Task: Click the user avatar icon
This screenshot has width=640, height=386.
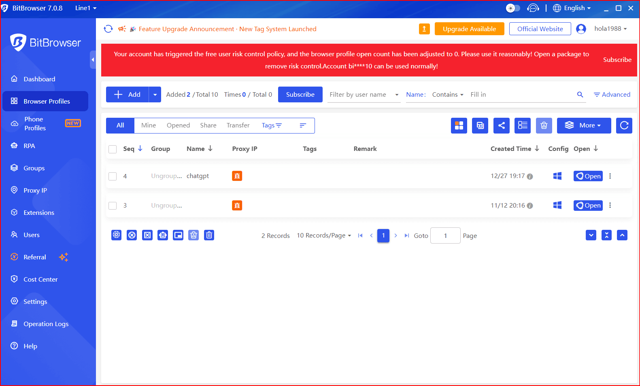Action: (x=581, y=29)
